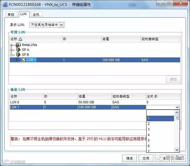Click the host ID list scroll down arrow
Image resolution: width=190 pixels, height=166 pixels.
177,150
